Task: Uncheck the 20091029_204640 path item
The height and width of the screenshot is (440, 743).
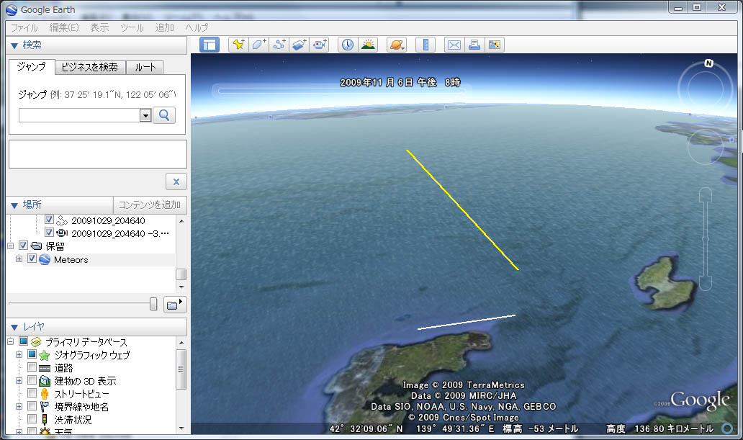Action: [x=49, y=220]
